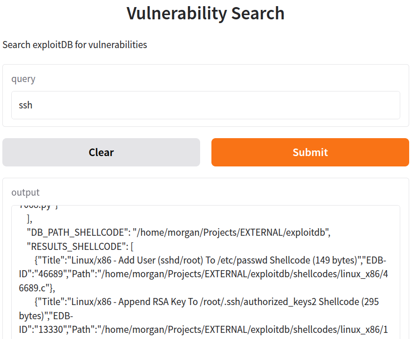Click the closing bracket '],' line in output
Screen dimensions: 412x339
30,218
